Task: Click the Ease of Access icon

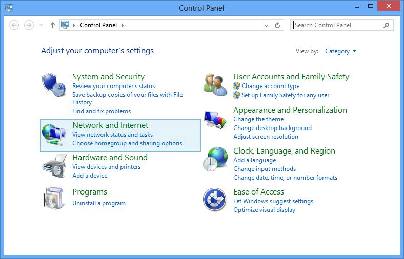Action: tap(215, 200)
